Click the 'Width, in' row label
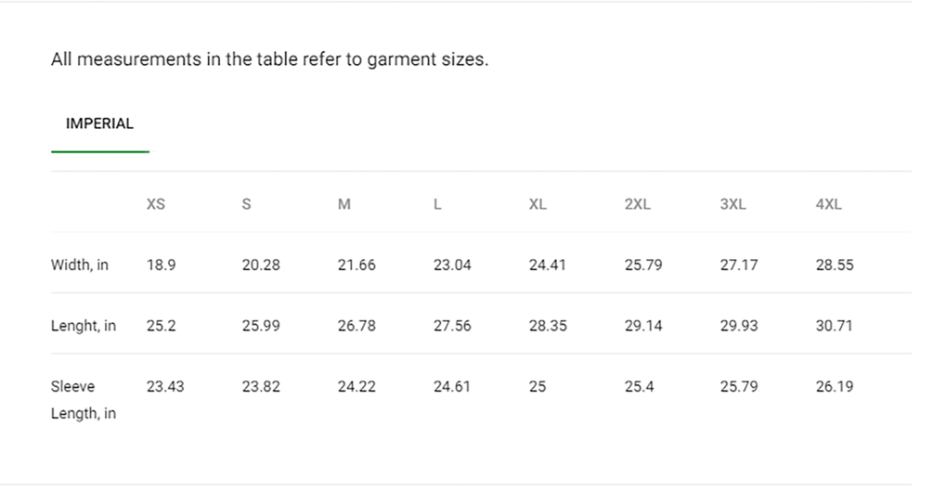This screenshot has width=933, height=491. click(80, 265)
